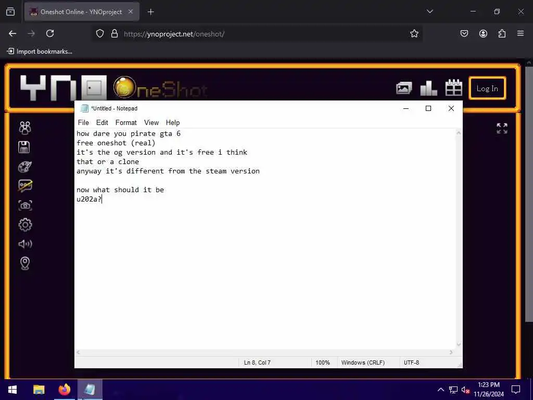Open Notepad Help menu
Image resolution: width=533 pixels, height=400 pixels.
173,122
